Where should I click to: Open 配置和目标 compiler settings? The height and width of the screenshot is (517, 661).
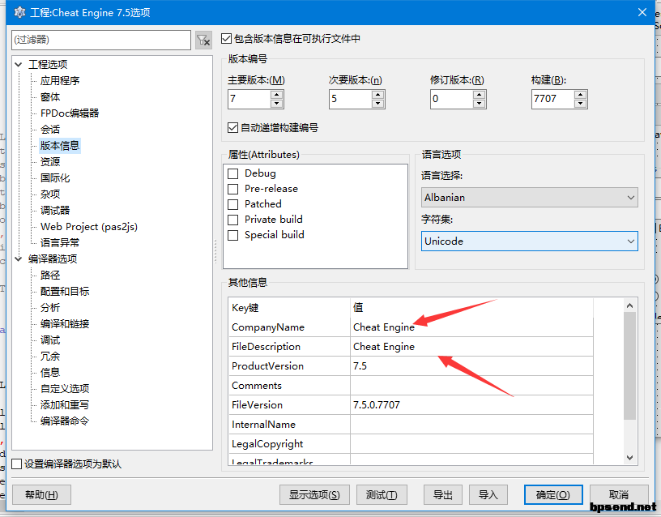(x=65, y=292)
